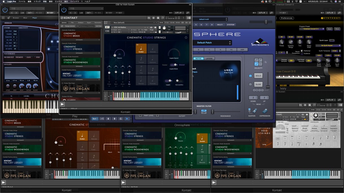Click Omnisphere Sort button
344x193 pixels.
pos(95,119)
